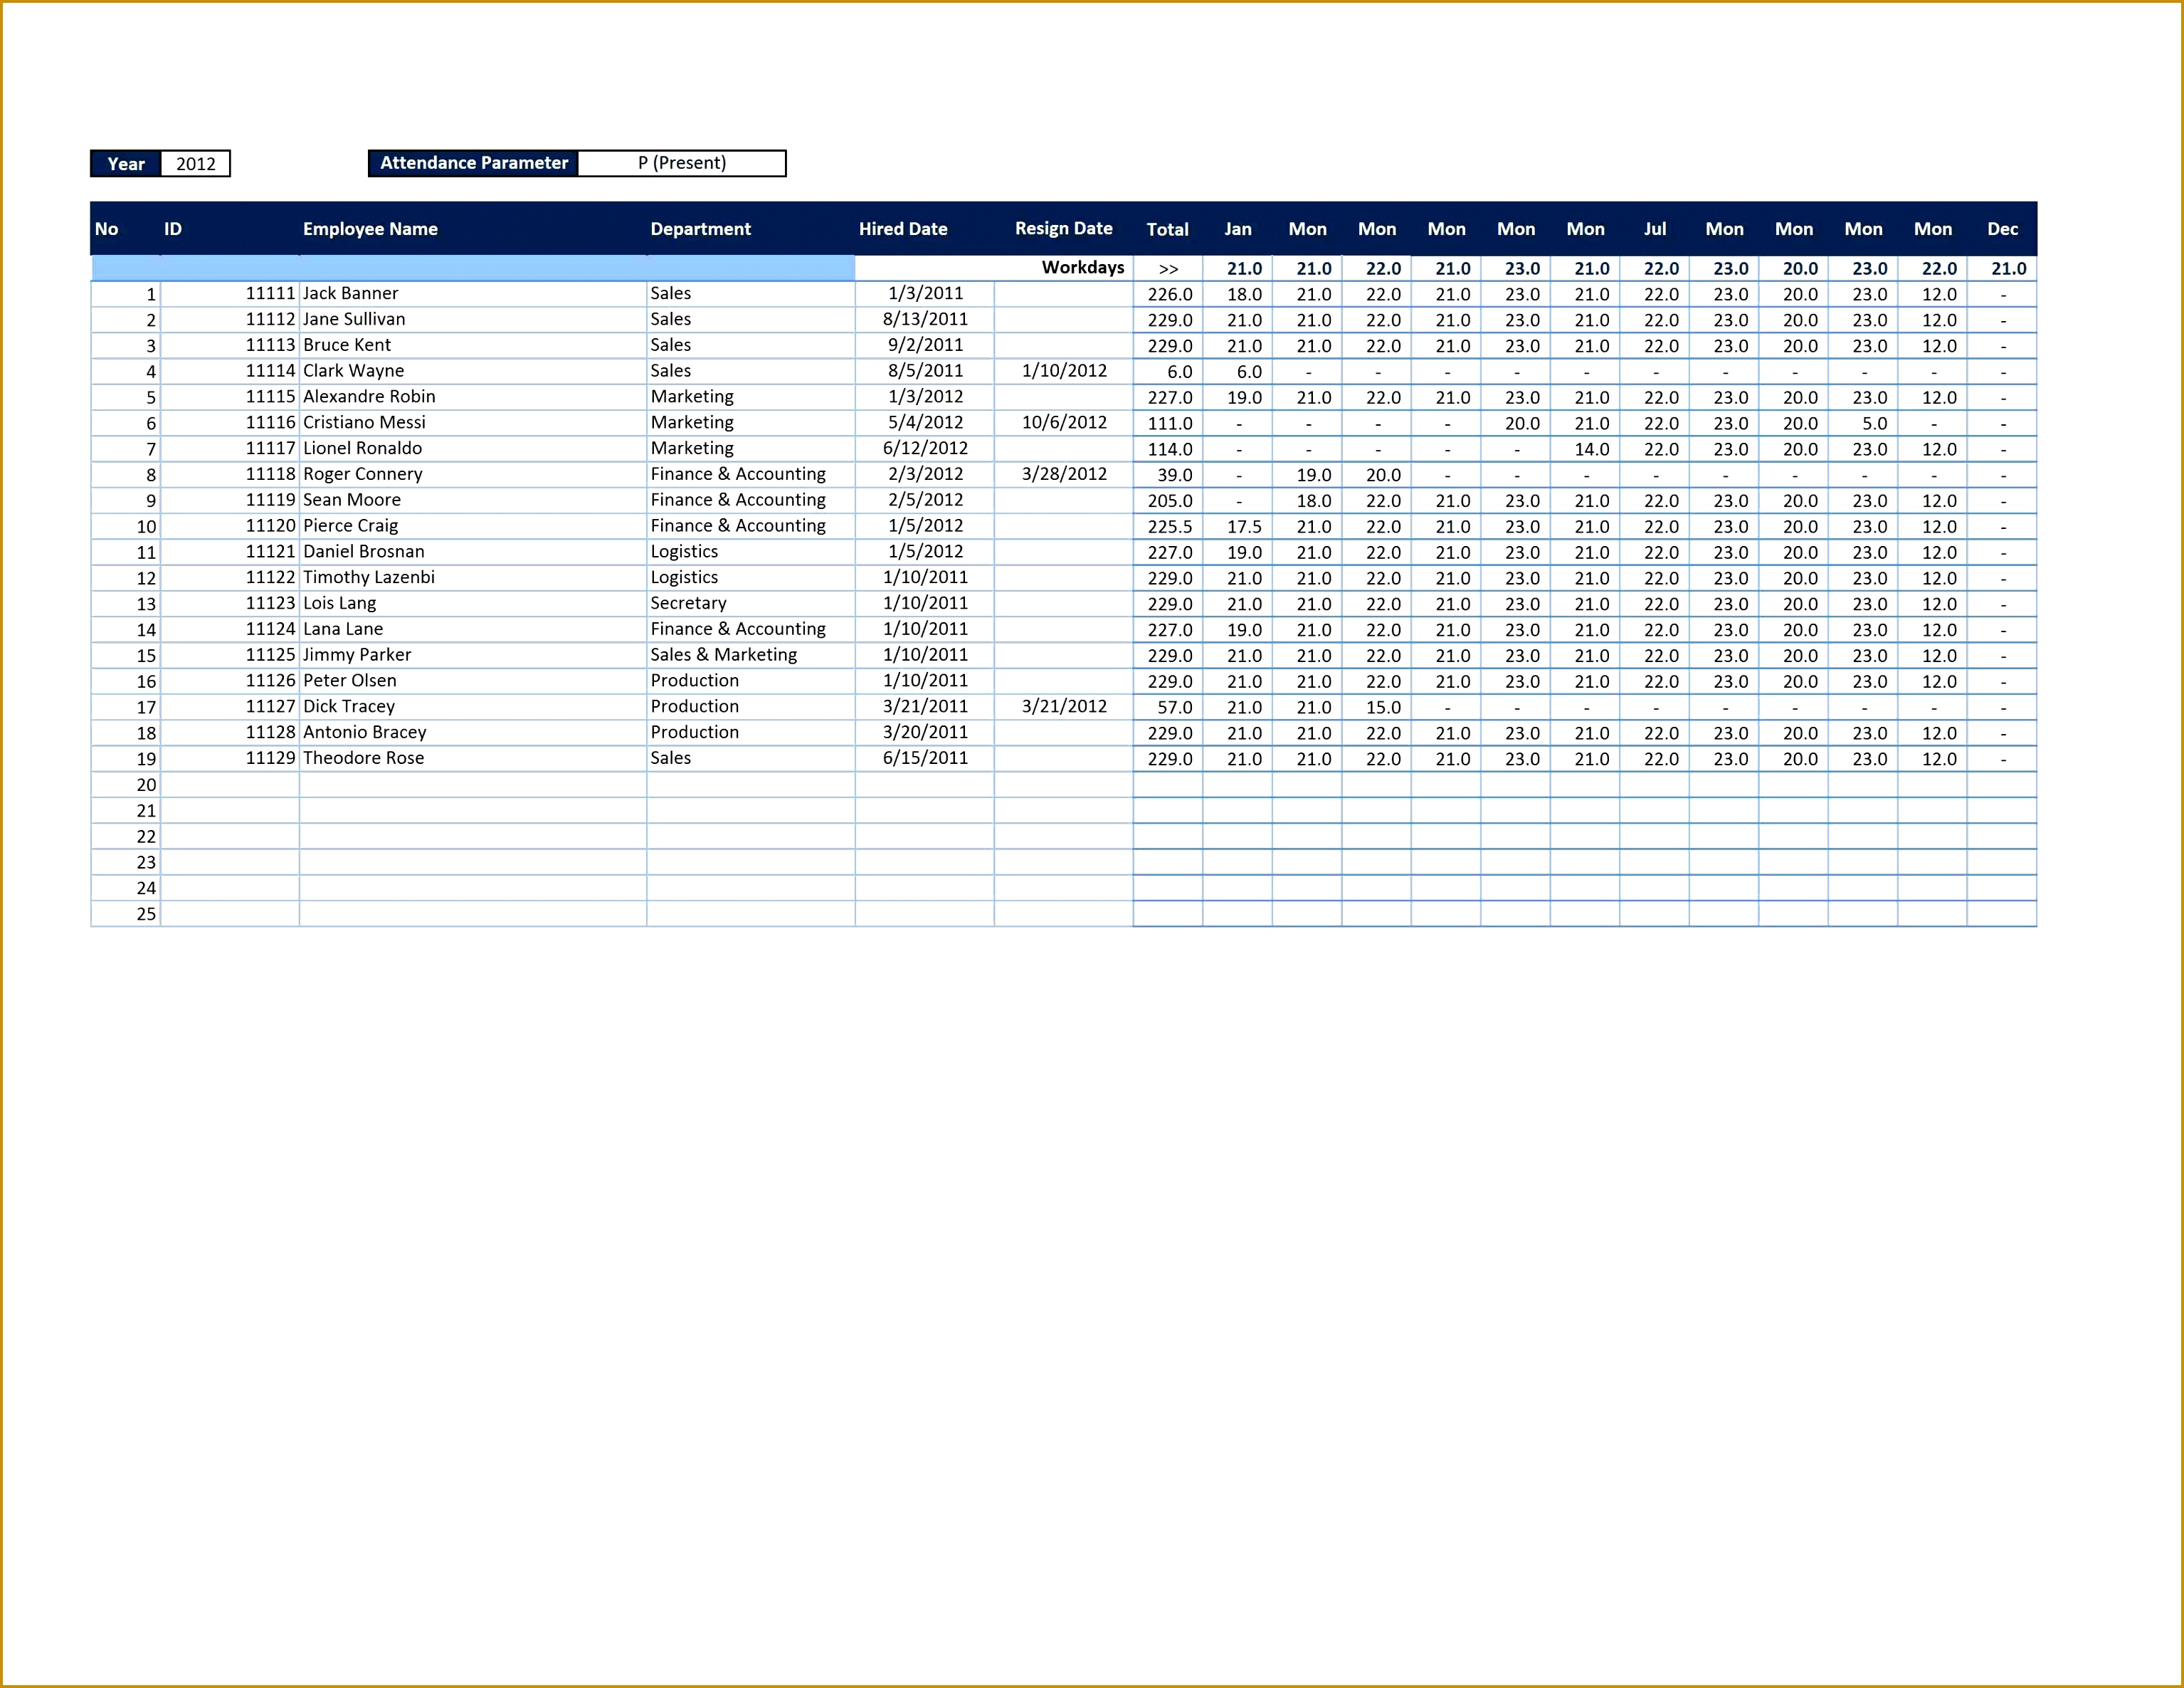The height and width of the screenshot is (1688, 2184).
Task: Click resign date 10/6/2012
Action: pyautogui.click(x=1064, y=422)
